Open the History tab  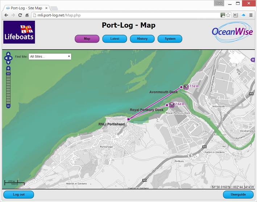click(x=142, y=39)
